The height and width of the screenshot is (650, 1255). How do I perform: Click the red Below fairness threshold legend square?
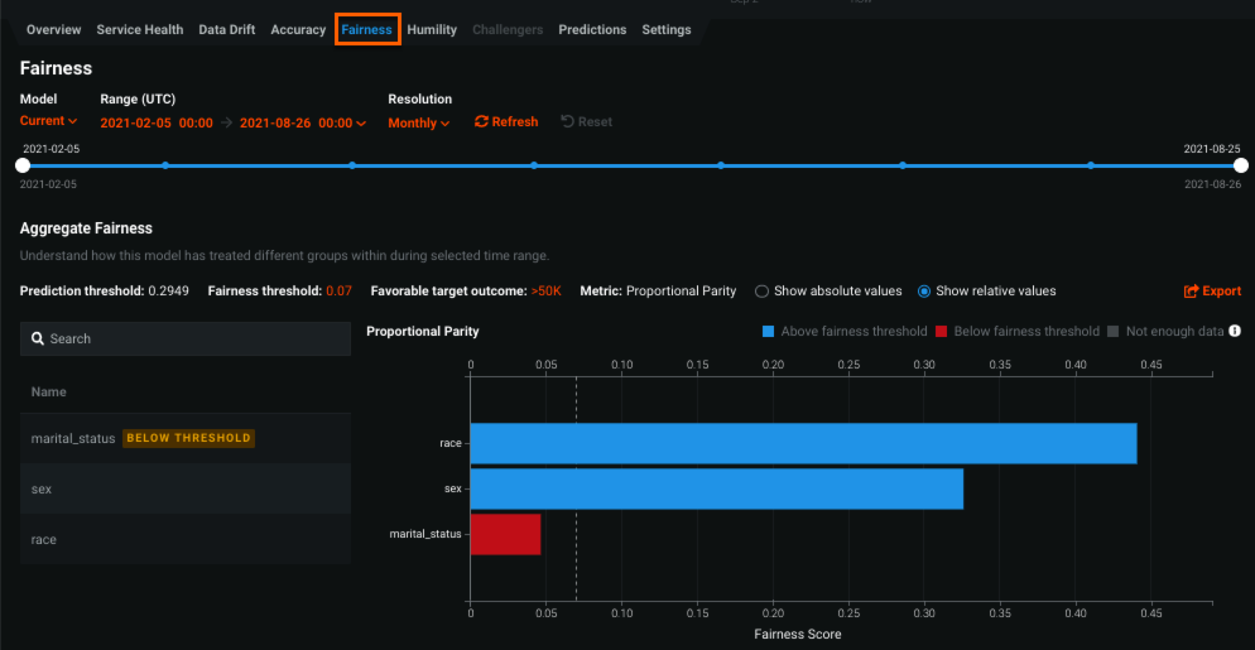click(x=941, y=331)
